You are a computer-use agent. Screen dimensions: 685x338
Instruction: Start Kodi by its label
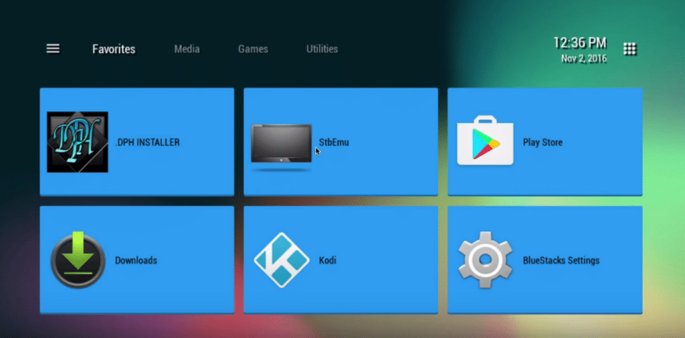(328, 260)
